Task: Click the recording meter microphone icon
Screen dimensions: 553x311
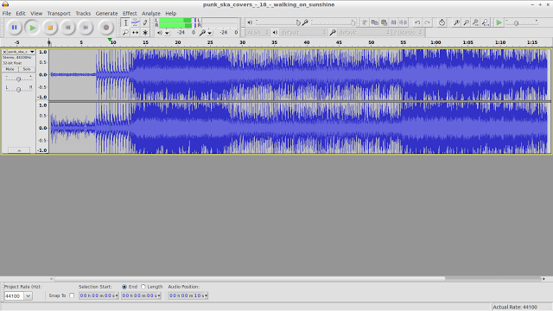Action: coord(202,33)
